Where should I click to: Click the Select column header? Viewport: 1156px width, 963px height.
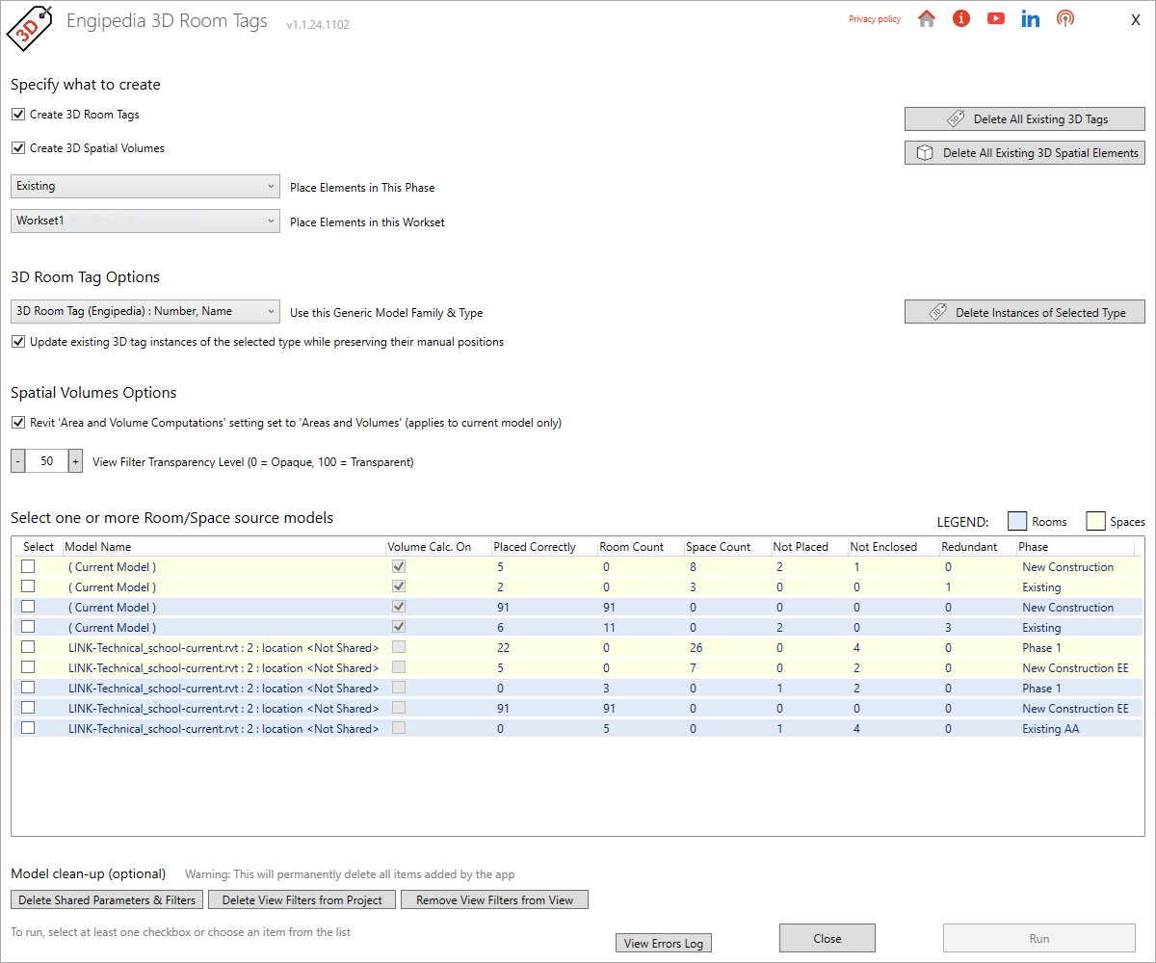click(x=38, y=547)
